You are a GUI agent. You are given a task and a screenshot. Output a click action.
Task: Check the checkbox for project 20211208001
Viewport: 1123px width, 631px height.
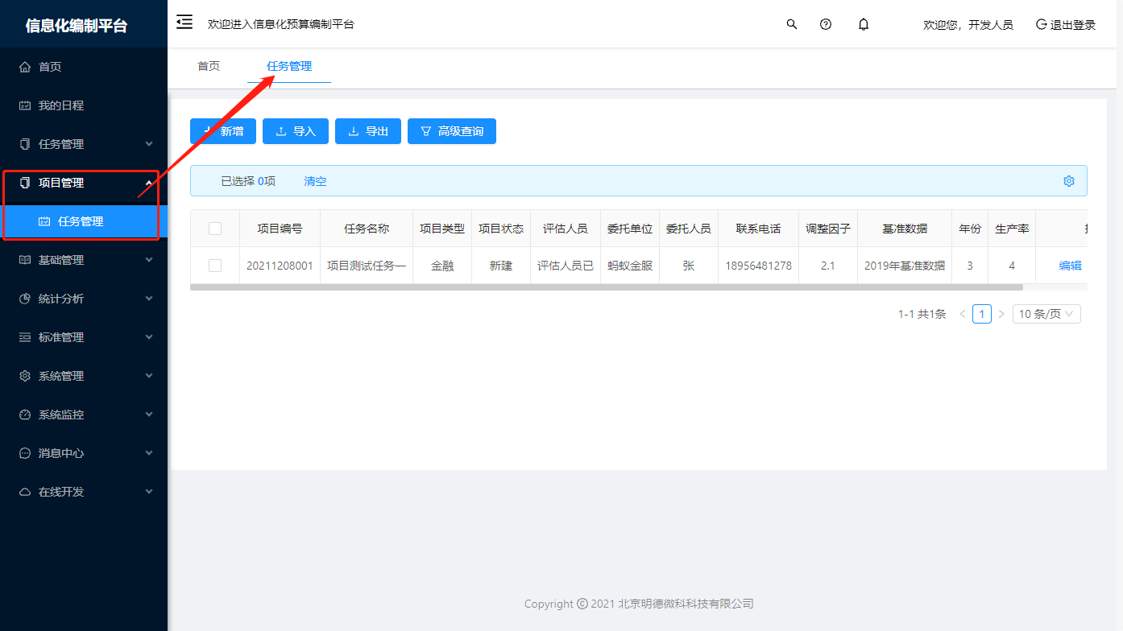[215, 265]
